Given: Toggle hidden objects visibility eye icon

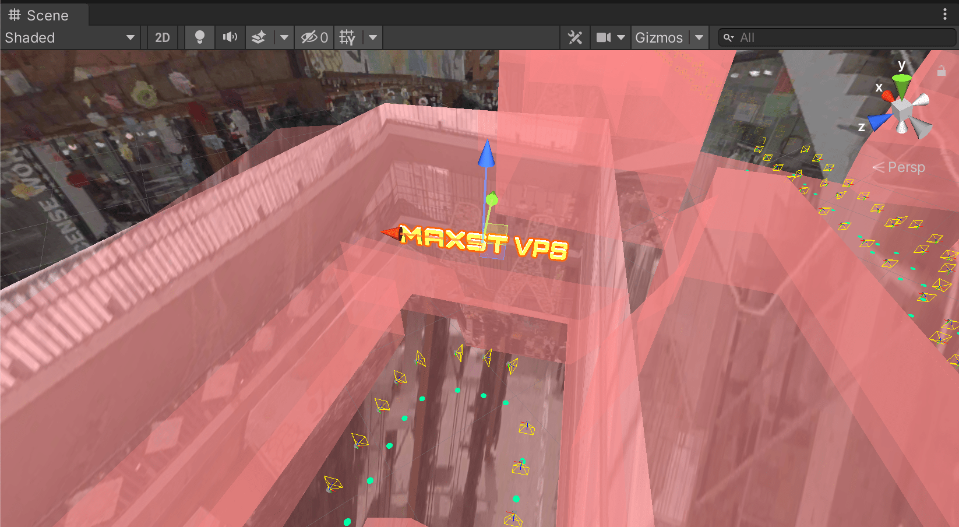Looking at the screenshot, I should 314,37.
